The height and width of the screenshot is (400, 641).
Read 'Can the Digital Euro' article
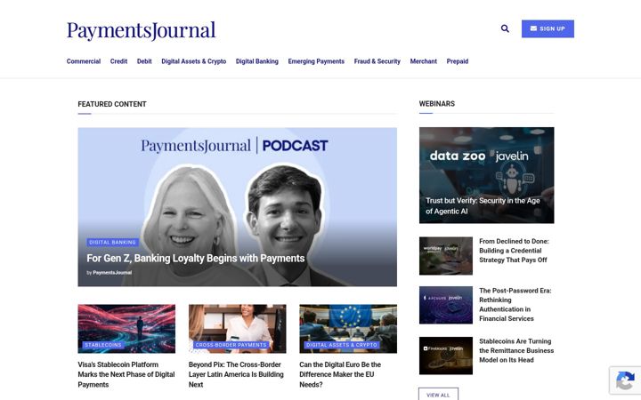point(340,374)
